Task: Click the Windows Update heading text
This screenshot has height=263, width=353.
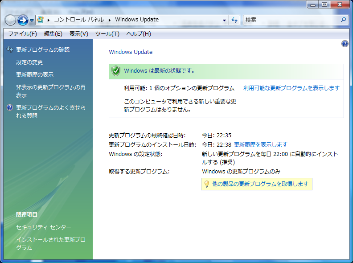Action: point(131,52)
